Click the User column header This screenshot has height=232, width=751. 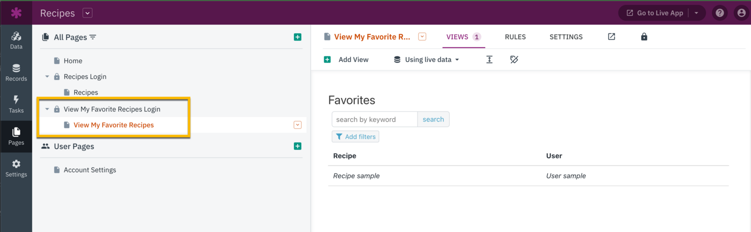pos(554,155)
